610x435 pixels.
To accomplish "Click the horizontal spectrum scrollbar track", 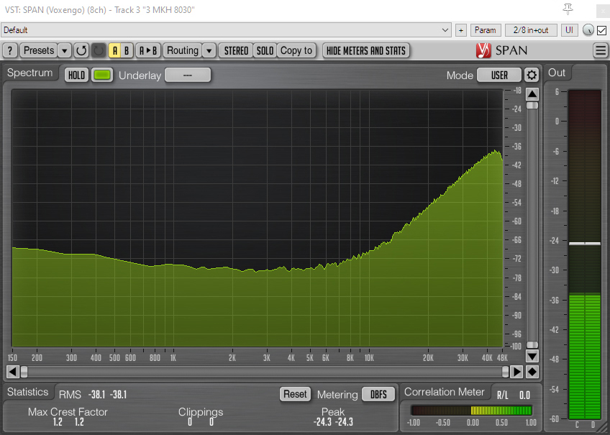I will [x=265, y=372].
